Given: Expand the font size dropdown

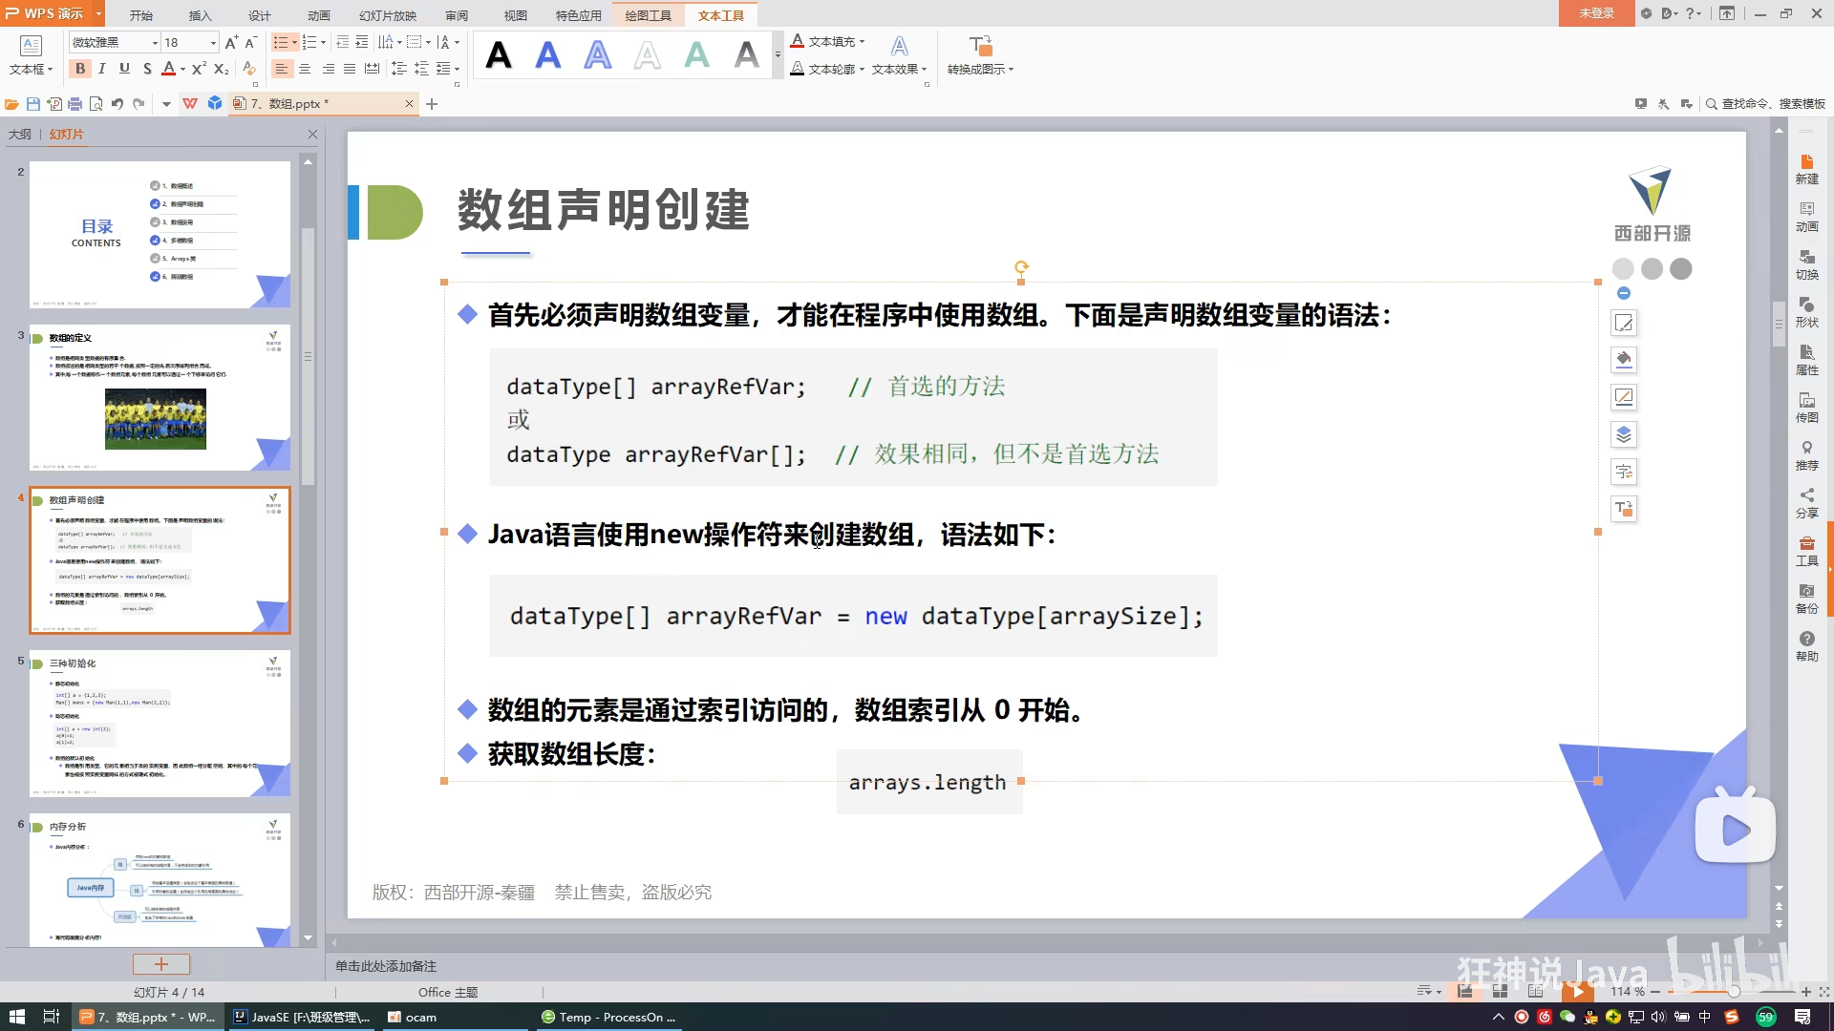Looking at the screenshot, I should 213,43.
